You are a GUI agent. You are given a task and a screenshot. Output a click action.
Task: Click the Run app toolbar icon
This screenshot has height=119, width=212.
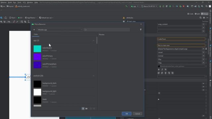[160, 6]
